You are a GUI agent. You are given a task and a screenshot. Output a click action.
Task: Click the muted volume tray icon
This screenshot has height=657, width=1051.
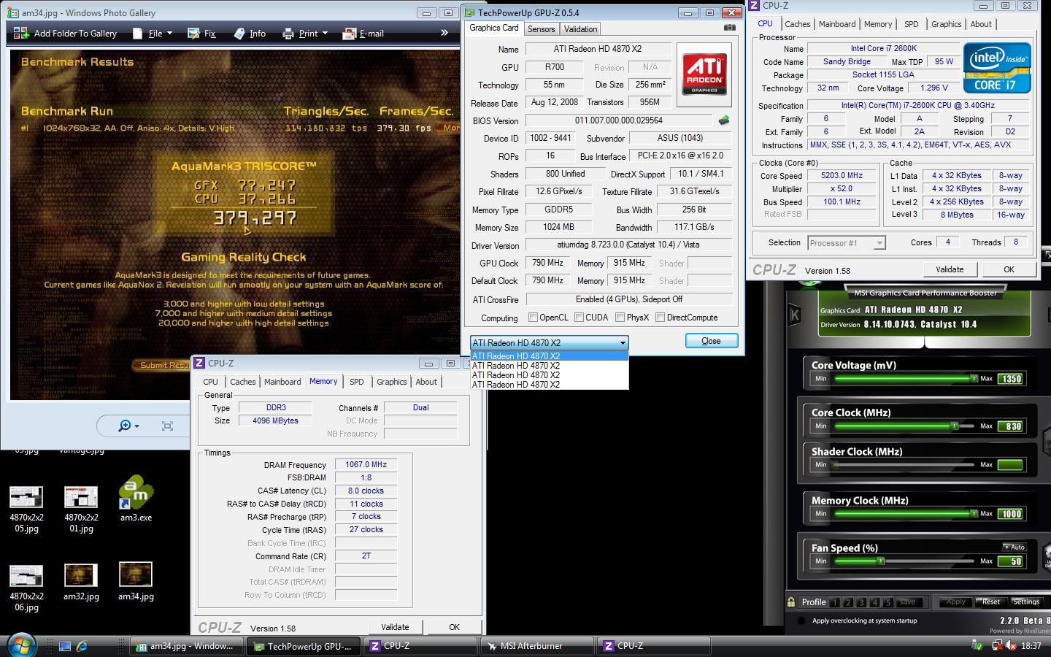[x=1012, y=646]
